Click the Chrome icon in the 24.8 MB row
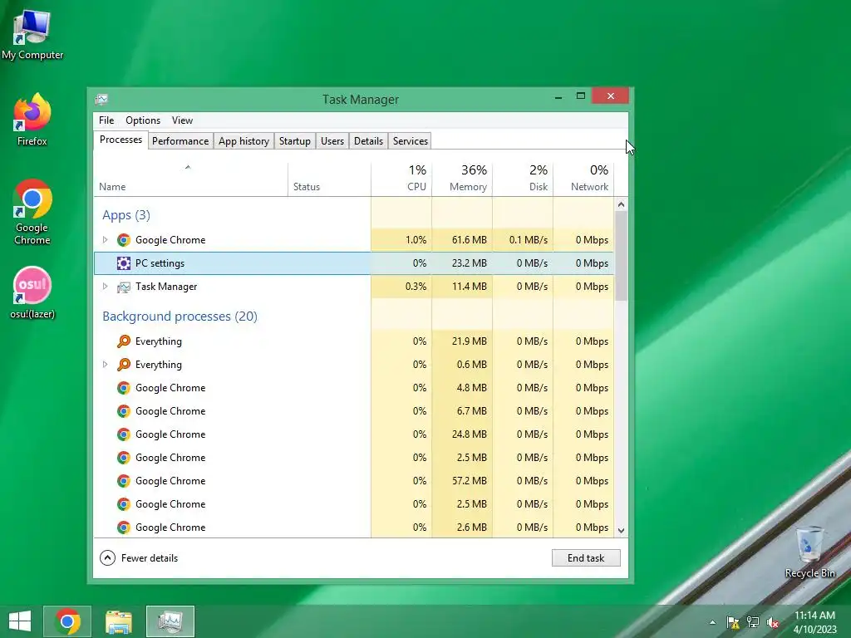851x638 pixels. pos(124,434)
